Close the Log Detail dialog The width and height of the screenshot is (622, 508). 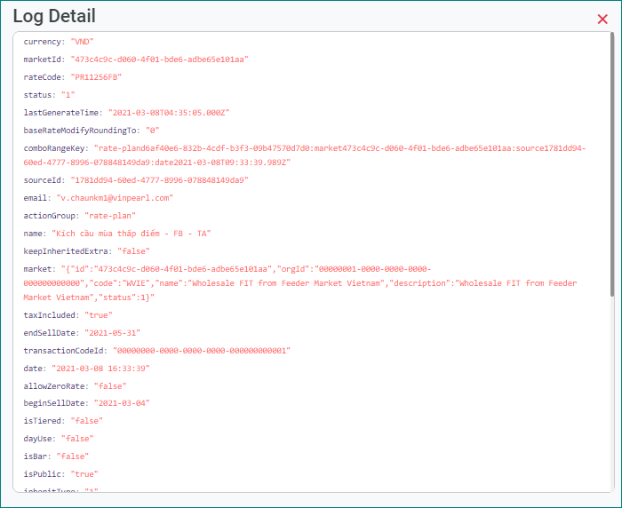tap(602, 19)
